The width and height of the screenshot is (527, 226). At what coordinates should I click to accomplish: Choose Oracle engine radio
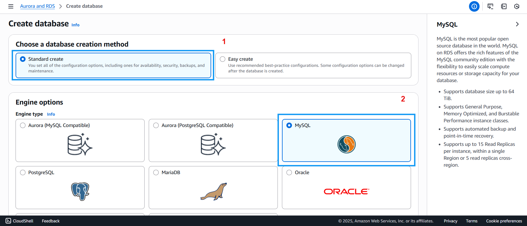(289, 172)
